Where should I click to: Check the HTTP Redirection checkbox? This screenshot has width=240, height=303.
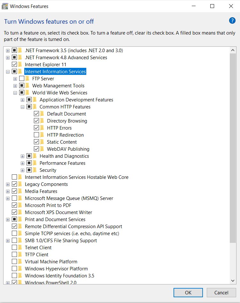point(36,135)
